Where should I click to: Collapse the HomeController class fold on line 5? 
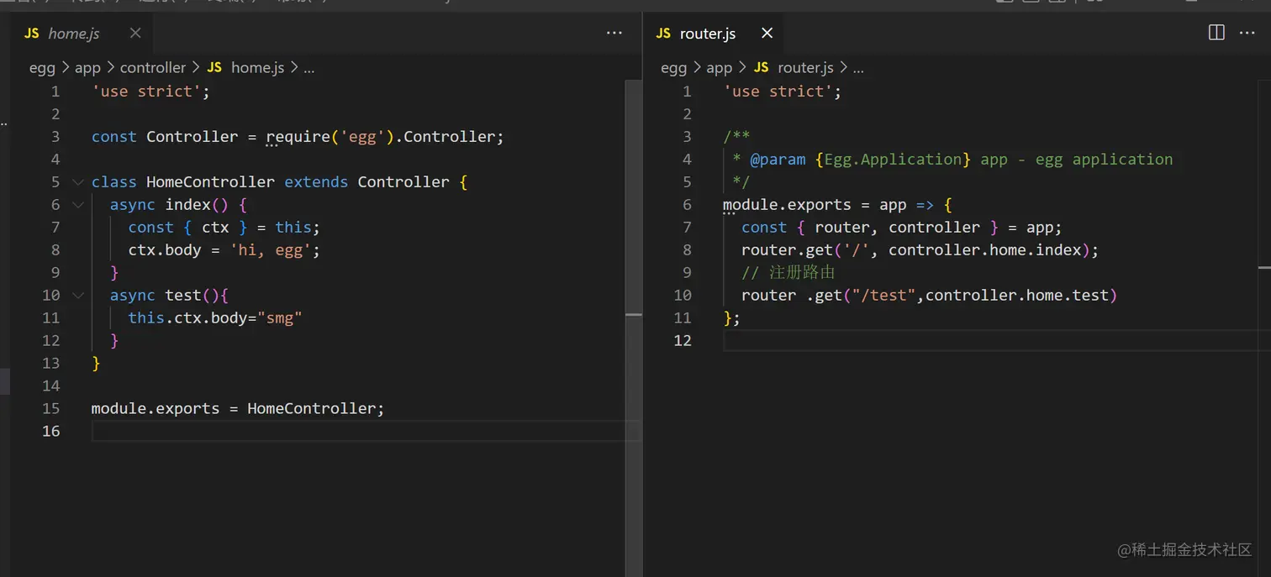tap(78, 182)
